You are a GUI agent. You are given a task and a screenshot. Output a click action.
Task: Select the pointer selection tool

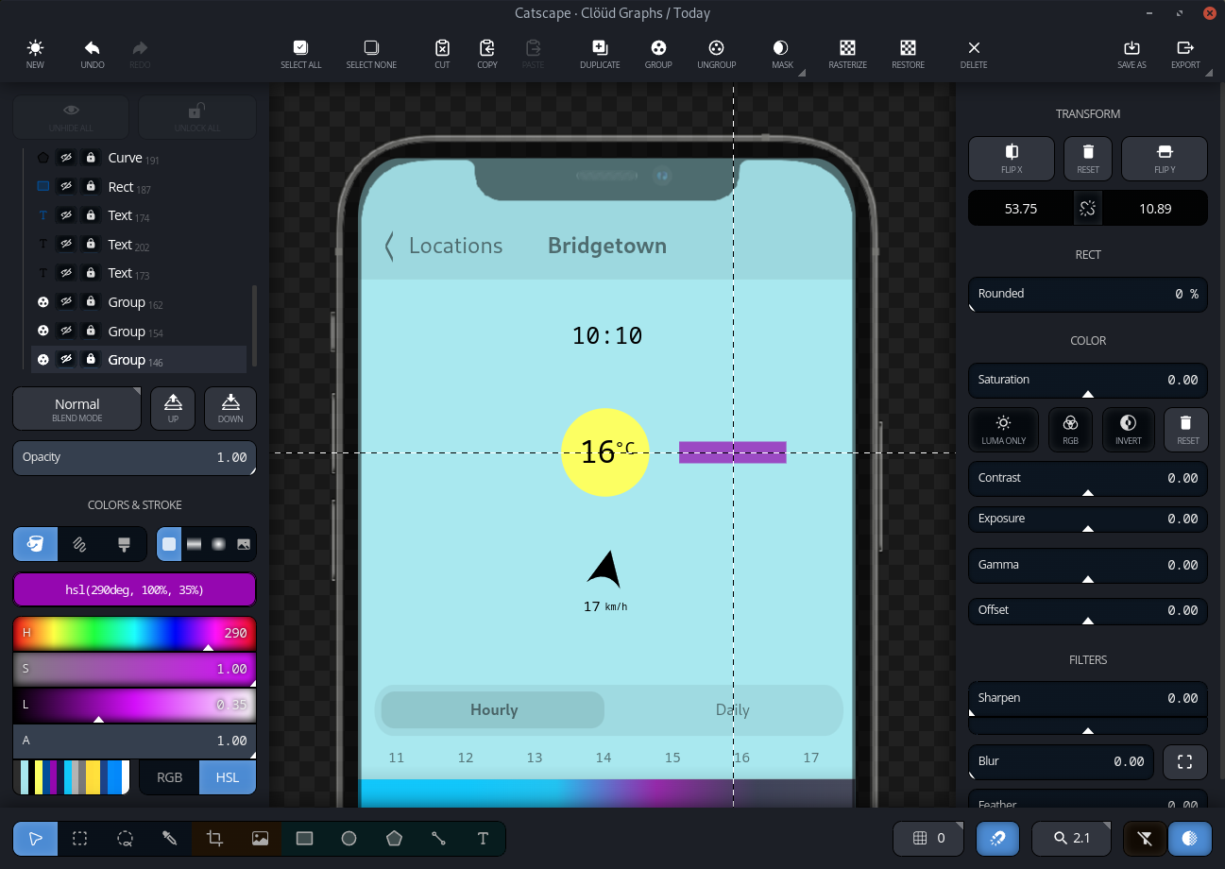[x=35, y=839]
